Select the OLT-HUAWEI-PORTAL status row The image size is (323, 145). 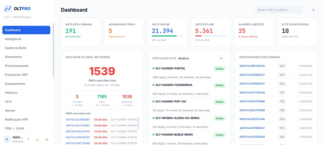(189, 72)
